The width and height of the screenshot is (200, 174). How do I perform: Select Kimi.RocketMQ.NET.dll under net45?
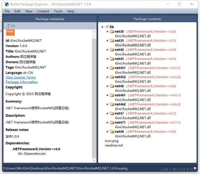click(133, 63)
